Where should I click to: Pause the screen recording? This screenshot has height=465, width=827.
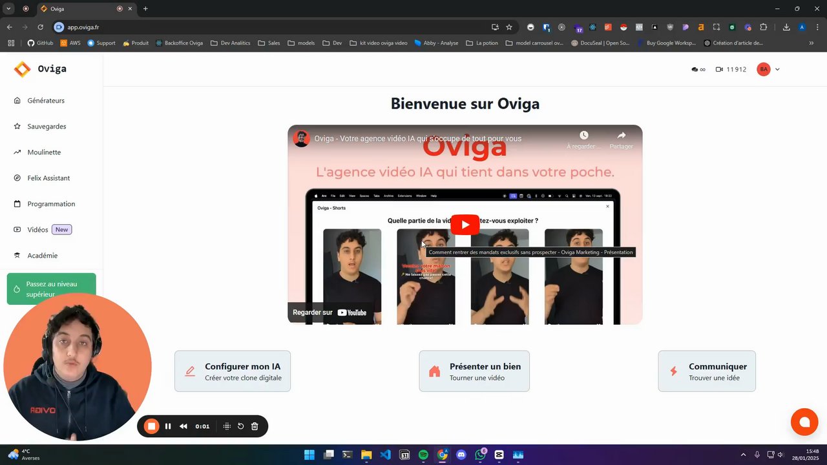click(168, 426)
